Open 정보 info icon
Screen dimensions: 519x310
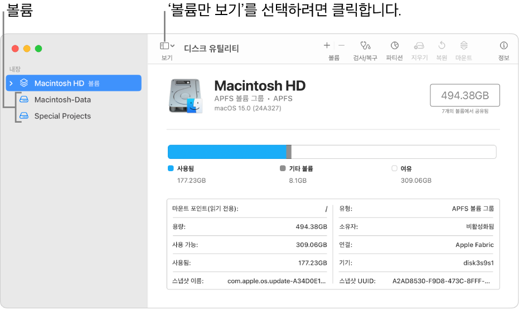click(503, 45)
